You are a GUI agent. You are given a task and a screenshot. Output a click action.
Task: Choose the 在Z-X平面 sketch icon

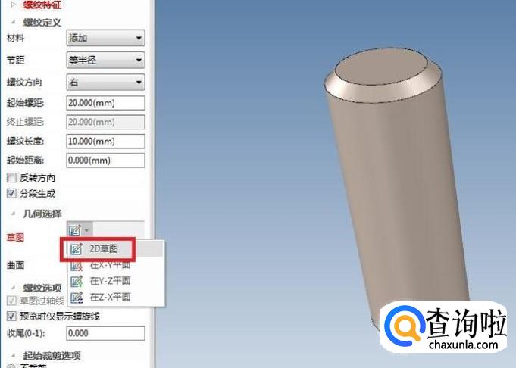[x=77, y=298]
